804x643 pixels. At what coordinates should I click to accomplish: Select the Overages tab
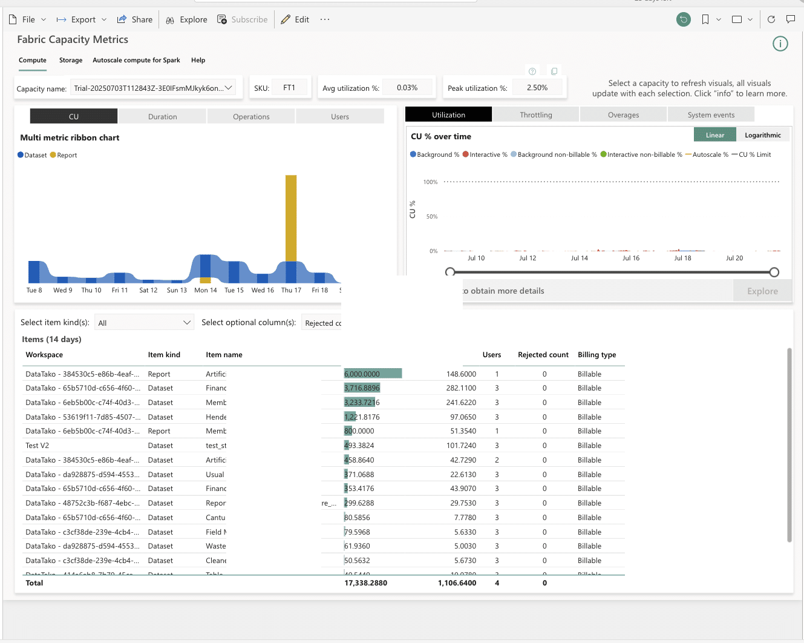tap(623, 114)
